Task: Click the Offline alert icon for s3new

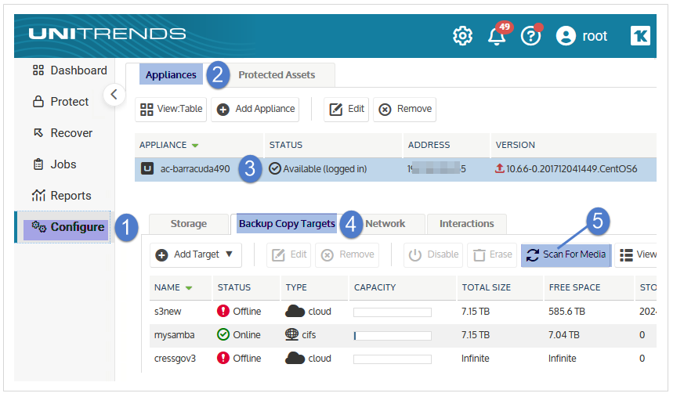Action: pos(223,311)
